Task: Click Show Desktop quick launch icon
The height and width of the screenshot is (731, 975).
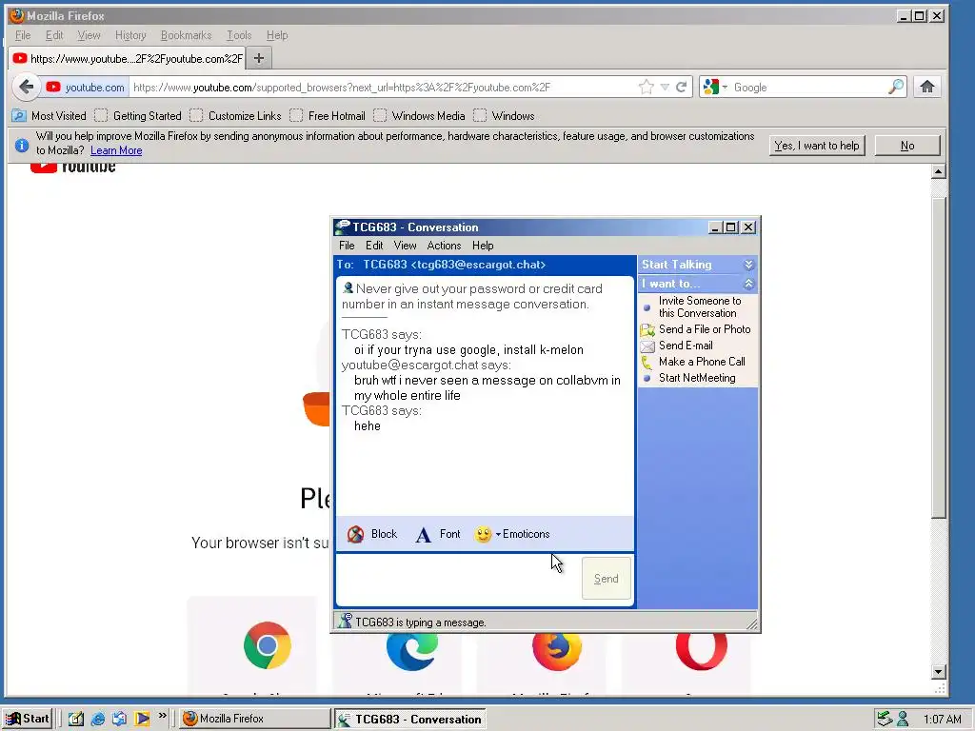Action: coord(76,719)
